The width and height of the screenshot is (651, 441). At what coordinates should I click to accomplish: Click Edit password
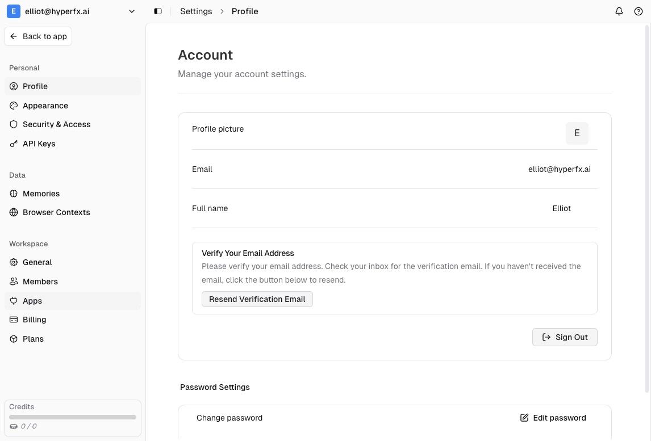tap(553, 418)
